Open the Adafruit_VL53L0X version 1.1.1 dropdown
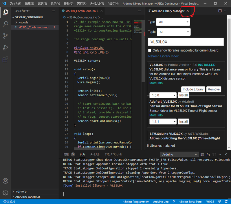Screen dimensions: 231x204 pyautogui.click(x=163, y=121)
